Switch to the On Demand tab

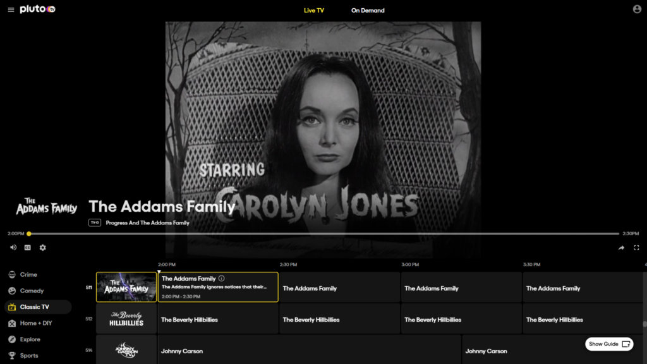click(368, 10)
